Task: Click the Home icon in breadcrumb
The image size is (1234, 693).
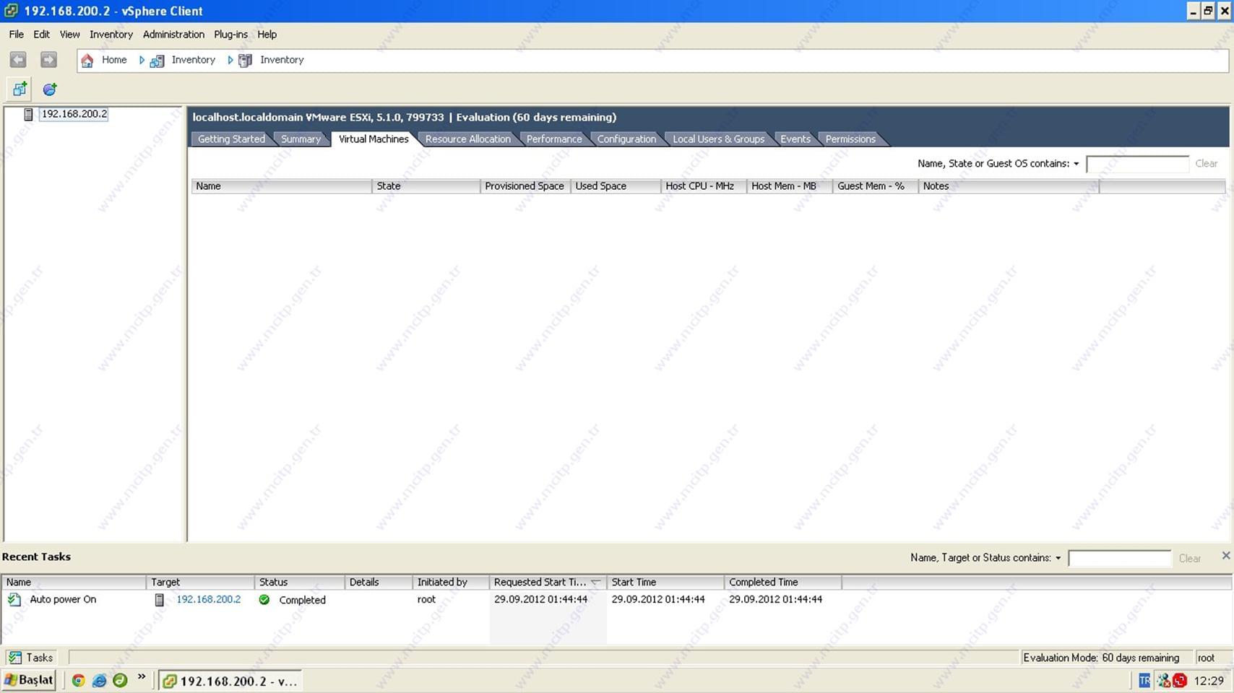Action: [87, 61]
